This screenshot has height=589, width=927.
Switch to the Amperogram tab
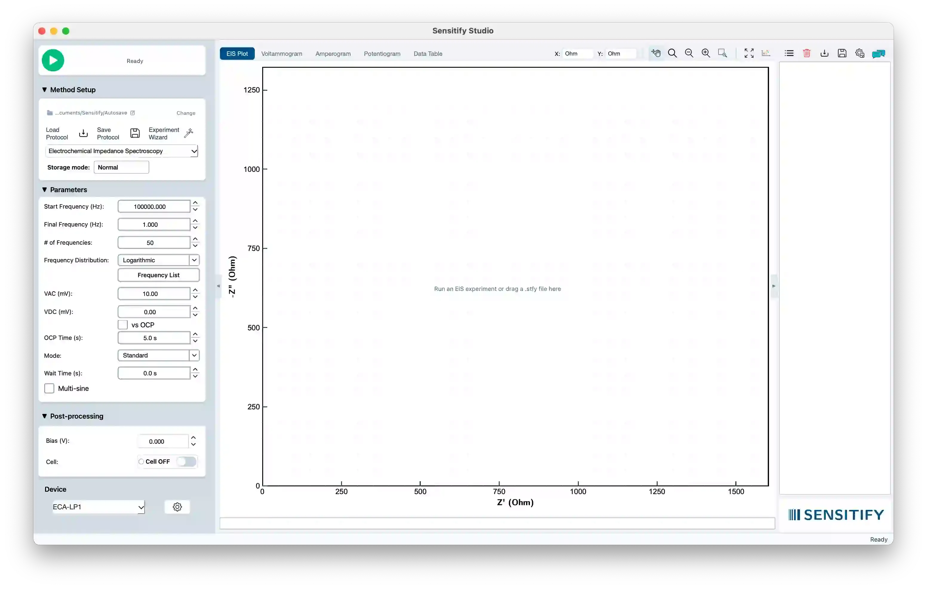pyautogui.click(x=333, y=53)
